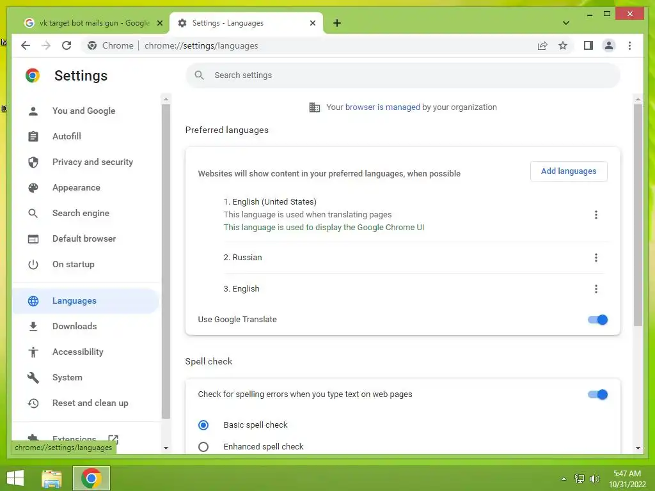Open You and Google settings
This screenshot has width=655, height=491.
85,111
